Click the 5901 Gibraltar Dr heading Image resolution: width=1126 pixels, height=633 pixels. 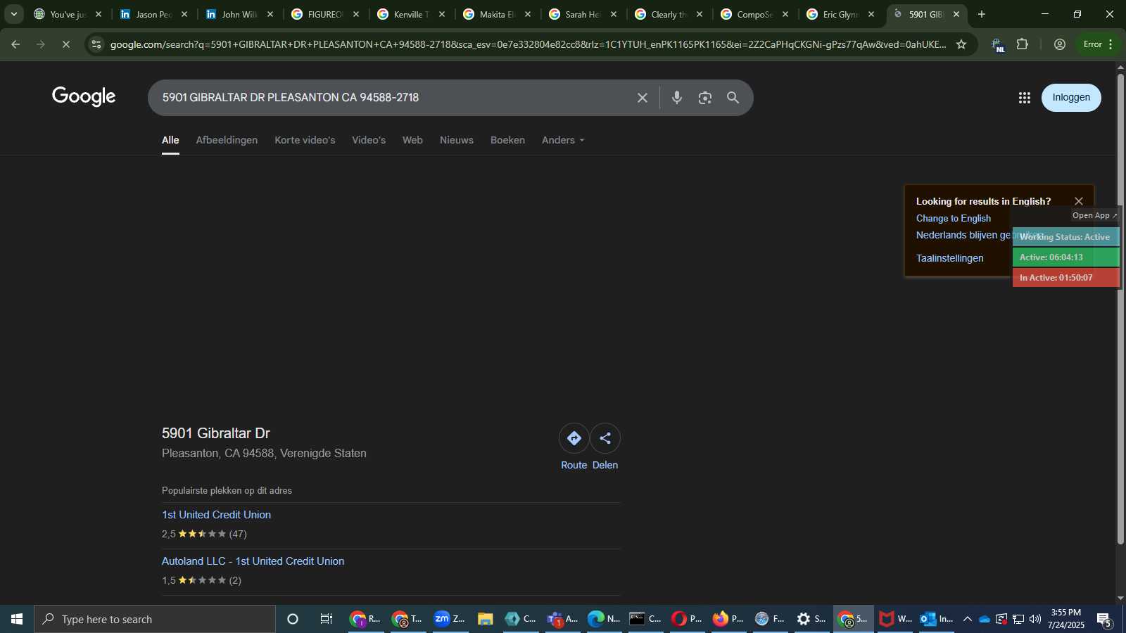click(x=216, y=433)
